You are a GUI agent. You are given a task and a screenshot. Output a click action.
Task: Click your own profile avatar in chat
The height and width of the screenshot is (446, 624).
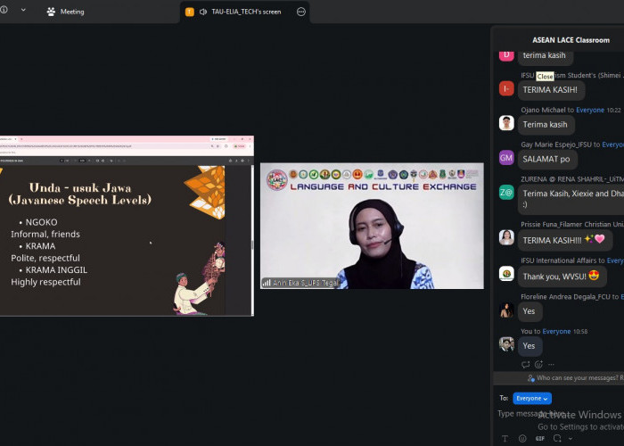pyautogui.click(x=506, y=344)
